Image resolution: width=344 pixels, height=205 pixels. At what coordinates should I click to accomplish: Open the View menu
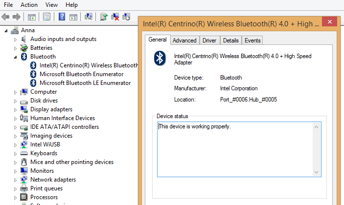pyautogui.click(x=51, y=5)
